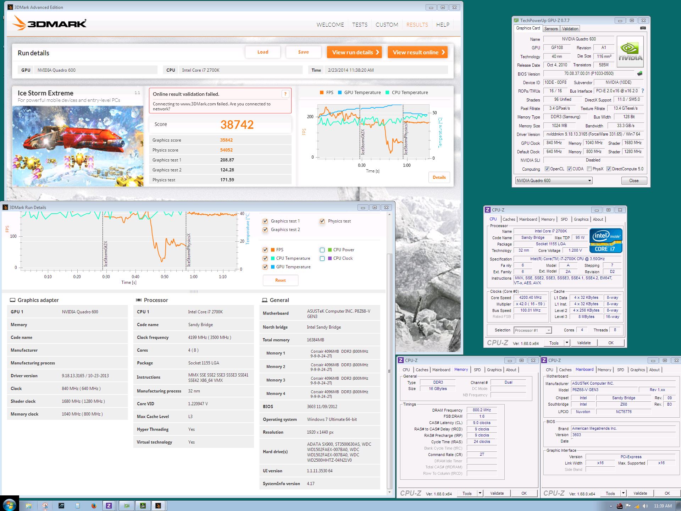Click the View run details chevron button
The width and height of the screenshot is (681, 511).
(x=354, y=52)
